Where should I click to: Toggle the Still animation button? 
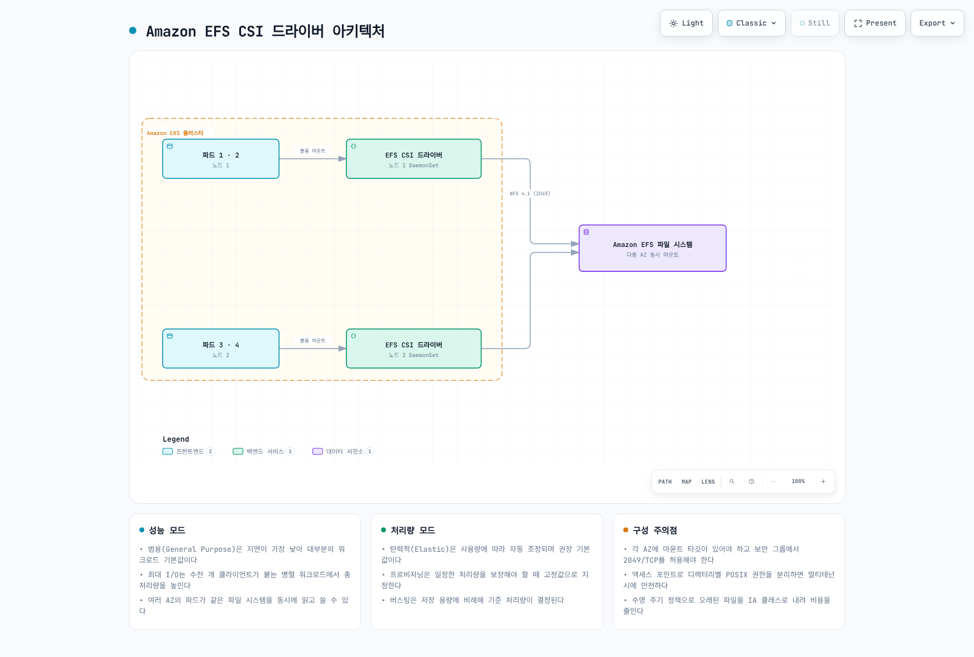tap(815, 23)
